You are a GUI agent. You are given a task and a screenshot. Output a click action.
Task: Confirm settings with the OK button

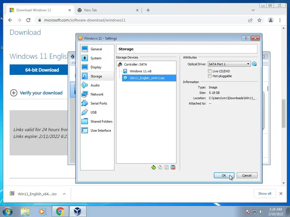click(x=224, y=175)
